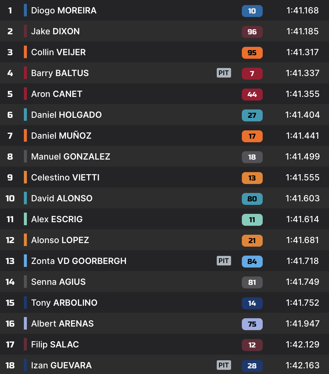Click the blue team stripe beside Diogo Moreira

(25, 10)
